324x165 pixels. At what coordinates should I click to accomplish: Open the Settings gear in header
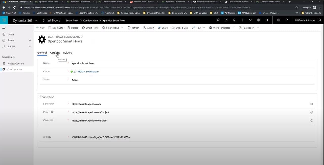279,20
